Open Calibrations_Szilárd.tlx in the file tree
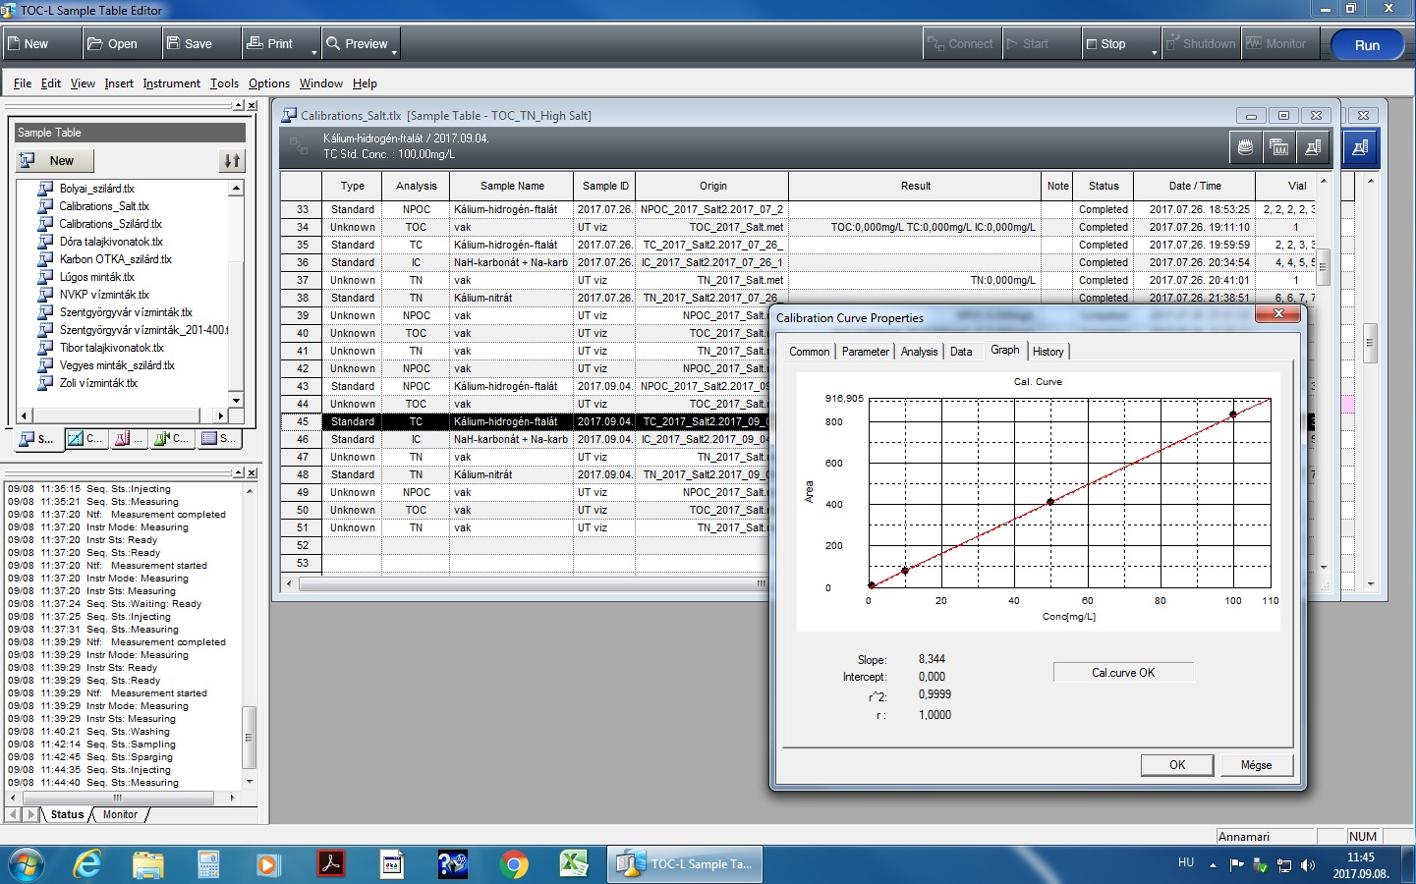 point(110,224)
